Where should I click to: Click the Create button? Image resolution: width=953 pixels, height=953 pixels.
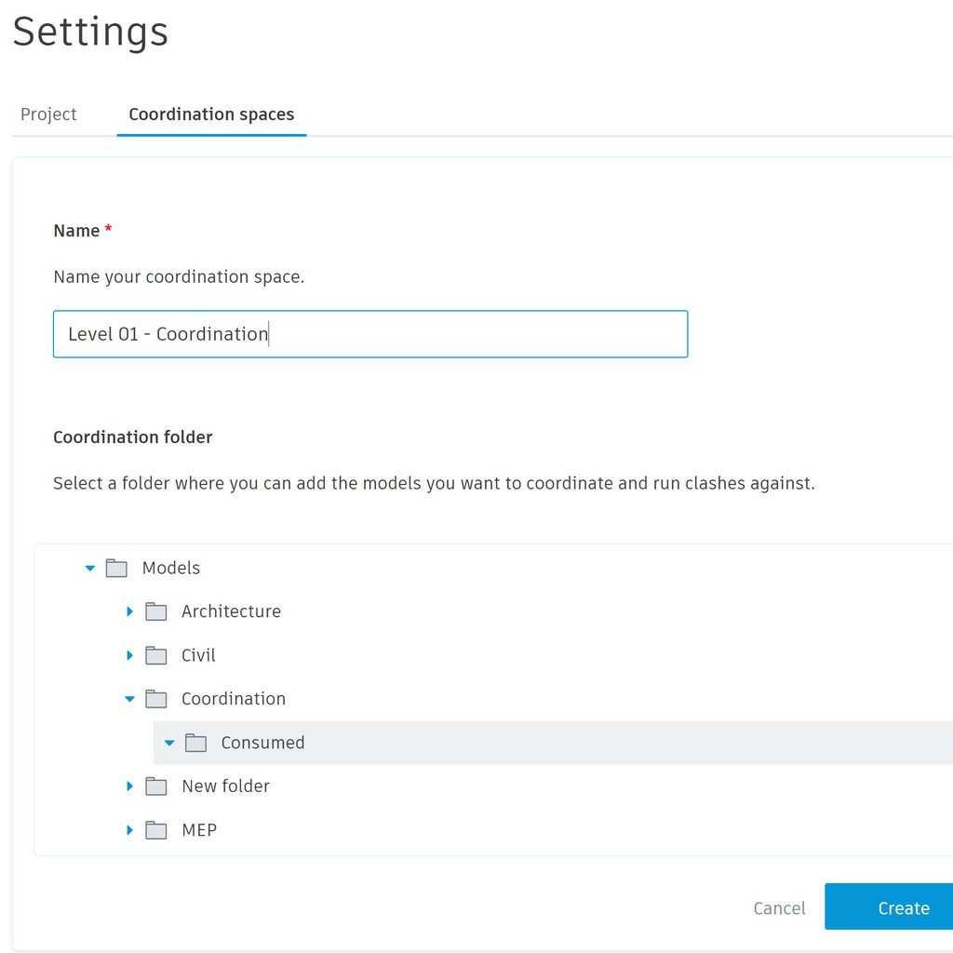[x=903, y=907]
